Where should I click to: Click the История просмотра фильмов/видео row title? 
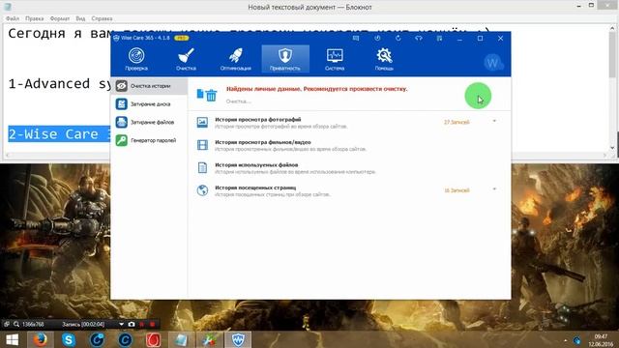pyautogui.click(x=263, y=142)
